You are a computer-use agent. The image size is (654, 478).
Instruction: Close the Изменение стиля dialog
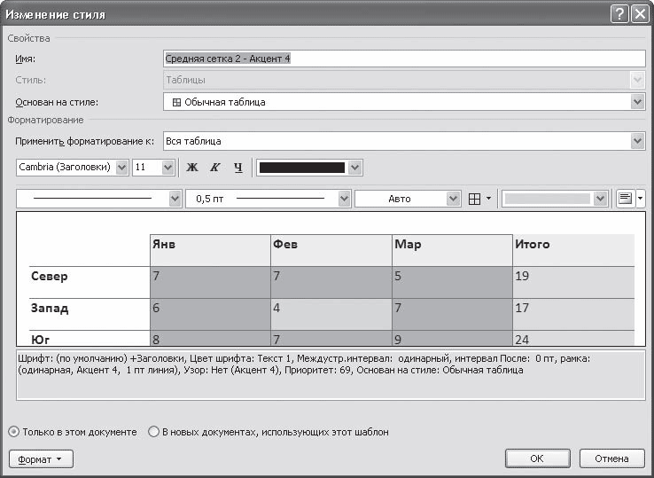pos(640,14)
